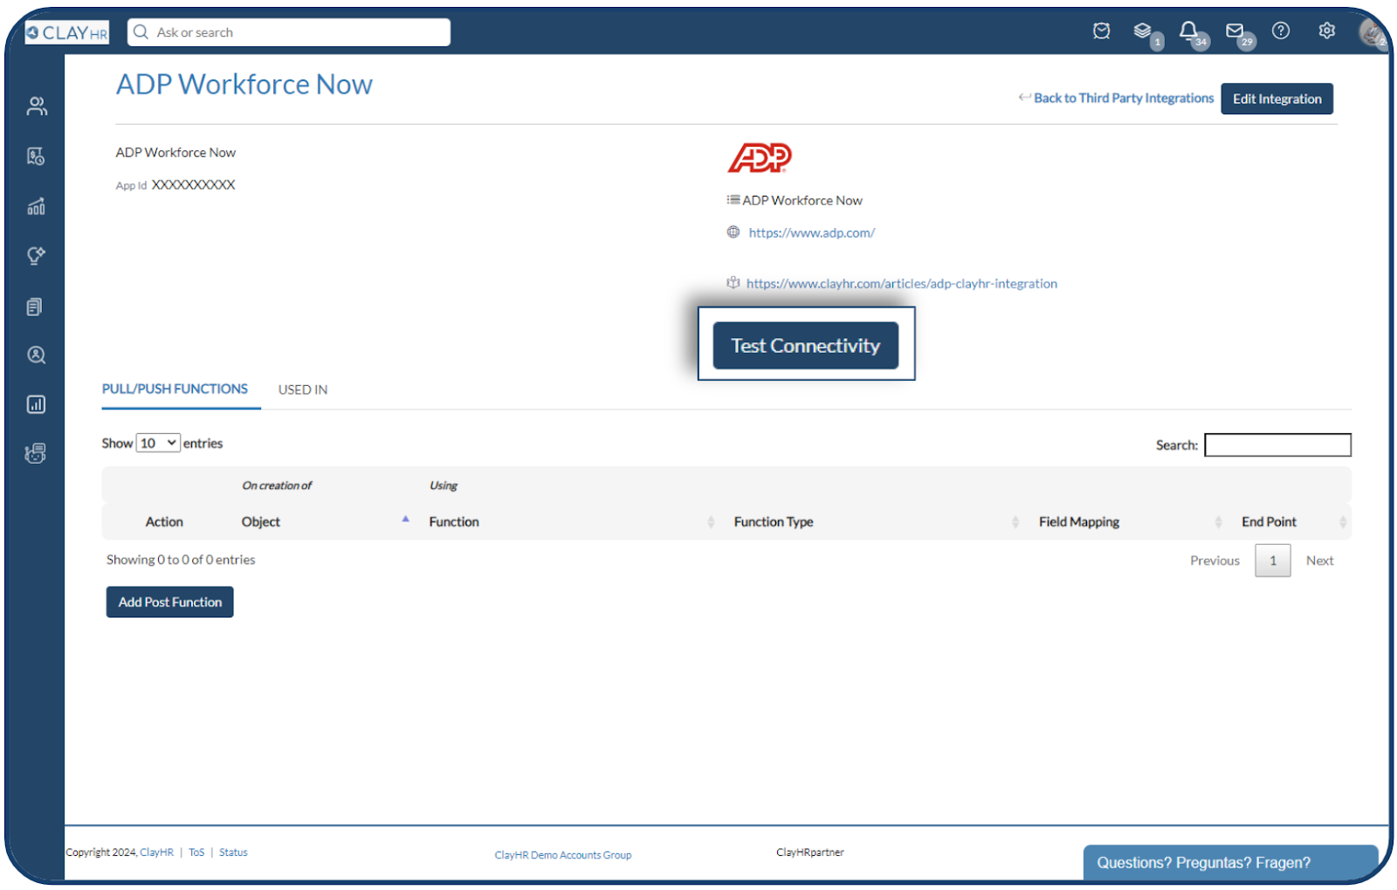Click Previous pagination button

pyautogui.click(x=1215, y=561)
